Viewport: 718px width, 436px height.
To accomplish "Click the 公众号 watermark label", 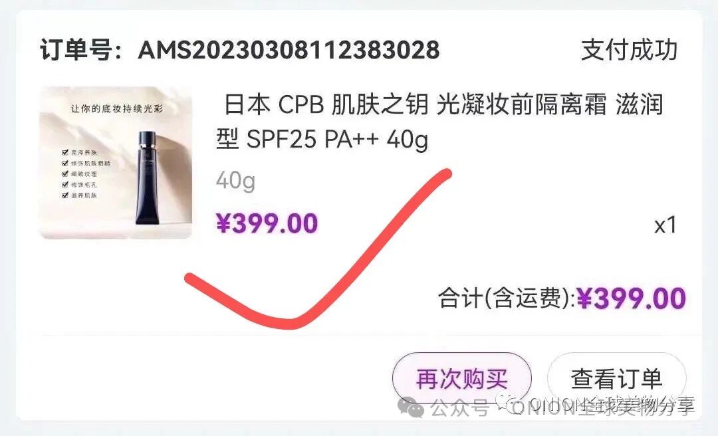I will coord(459,407).
